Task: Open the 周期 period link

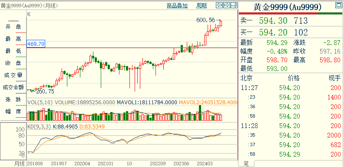Action: pyautogui.click(x=202, y=6)
